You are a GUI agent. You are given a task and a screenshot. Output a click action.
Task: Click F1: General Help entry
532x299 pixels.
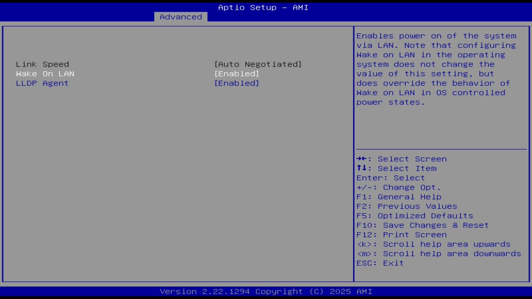pos(399,196)
